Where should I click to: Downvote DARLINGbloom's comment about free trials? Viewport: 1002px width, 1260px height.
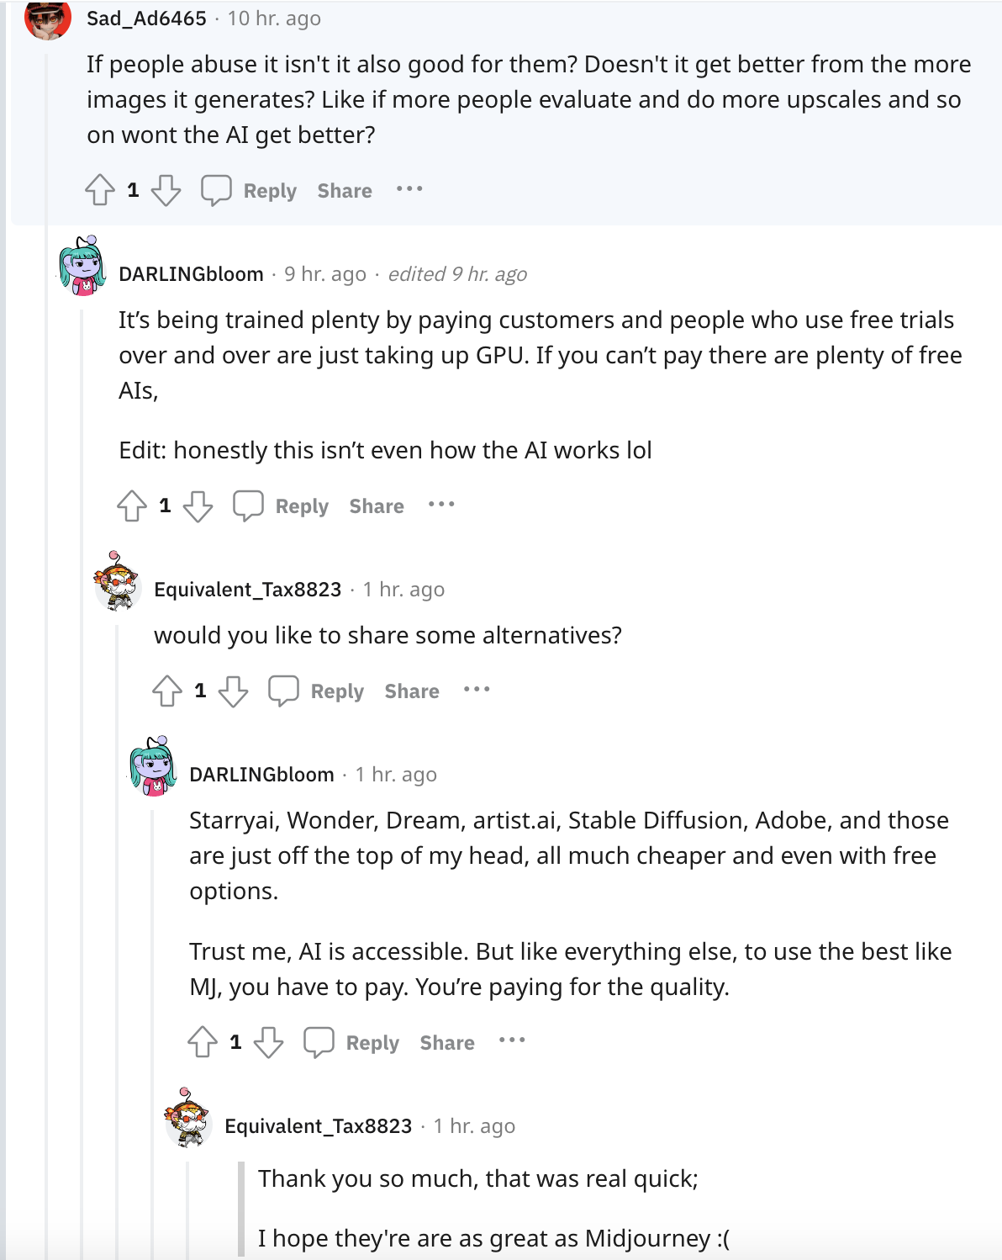pyautogui.click(x=198, y=506)
